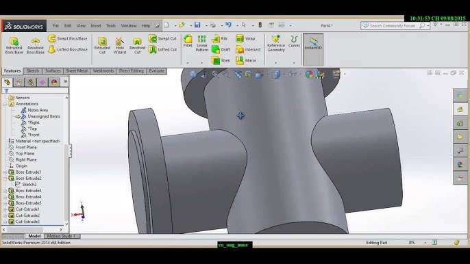Click the Zoom to Fit view icon
The width and height of the screenshot is (470, 264).
pyautogui.click(x=215, y=74)
